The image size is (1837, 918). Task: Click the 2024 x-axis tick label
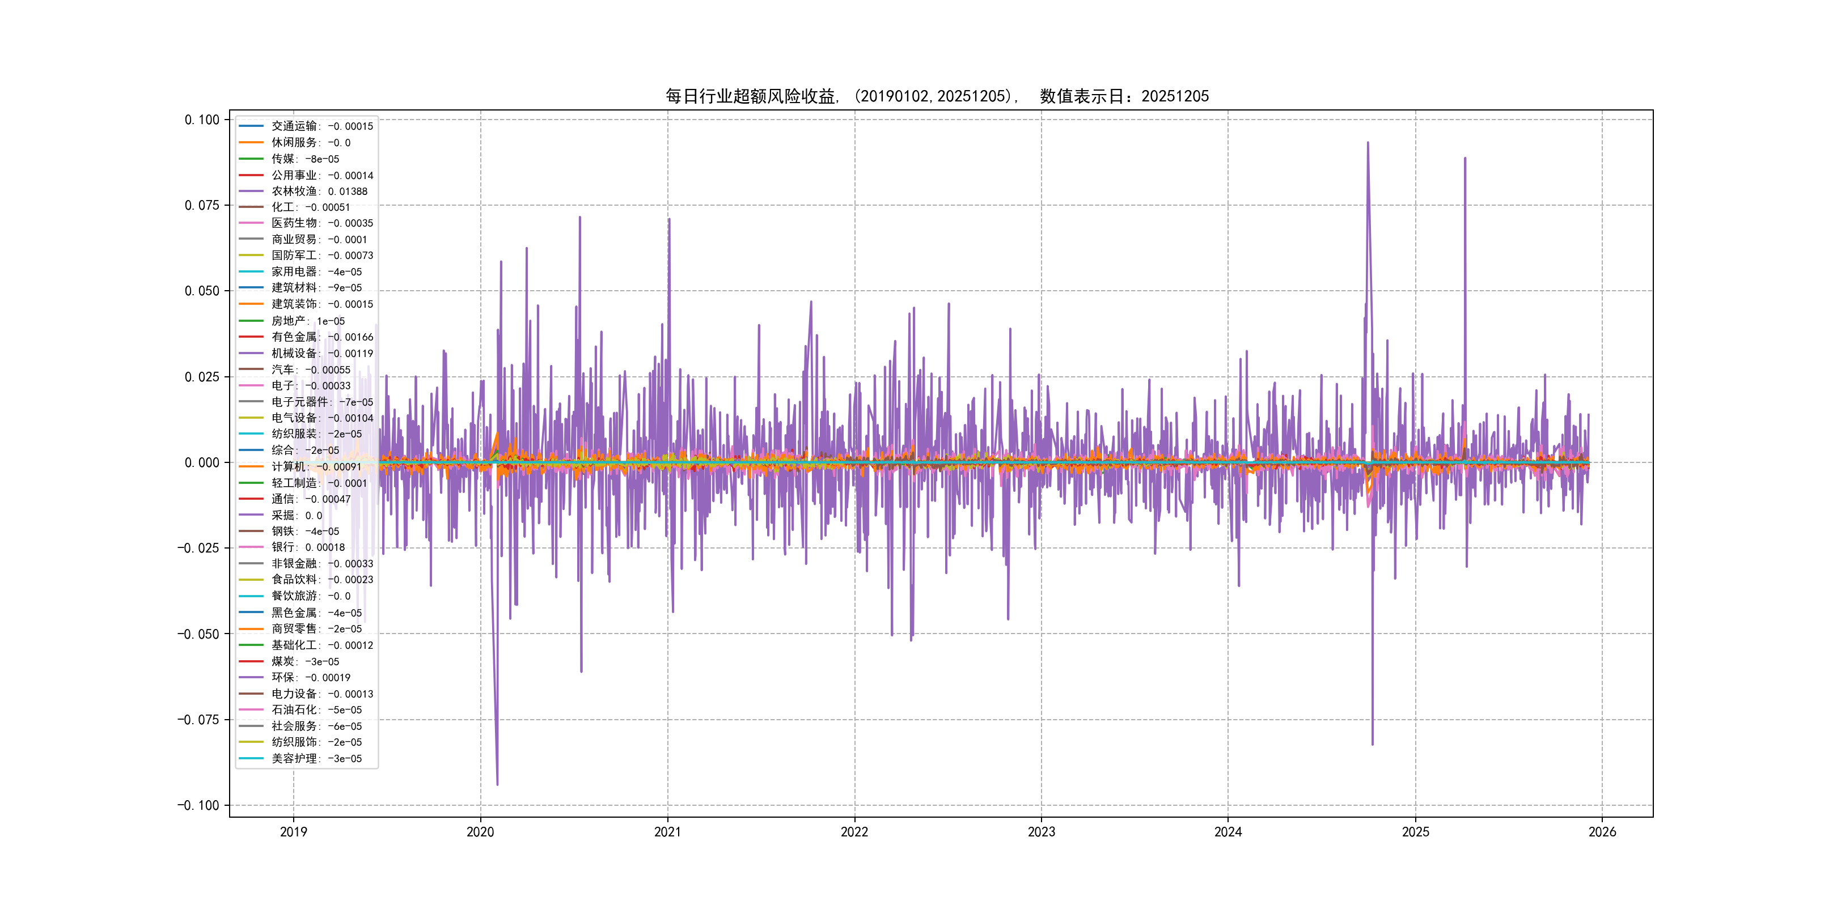[1228, 832]
